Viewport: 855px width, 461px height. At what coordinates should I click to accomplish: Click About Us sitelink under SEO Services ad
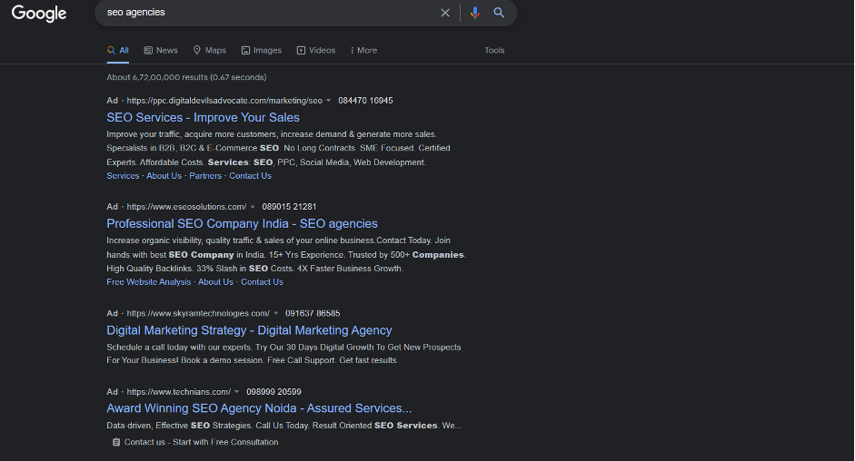coord(164,176)
